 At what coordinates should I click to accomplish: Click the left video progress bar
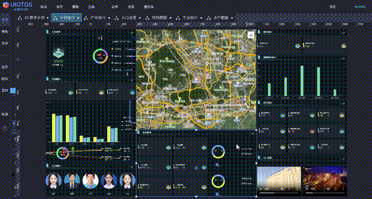[279, 192]
